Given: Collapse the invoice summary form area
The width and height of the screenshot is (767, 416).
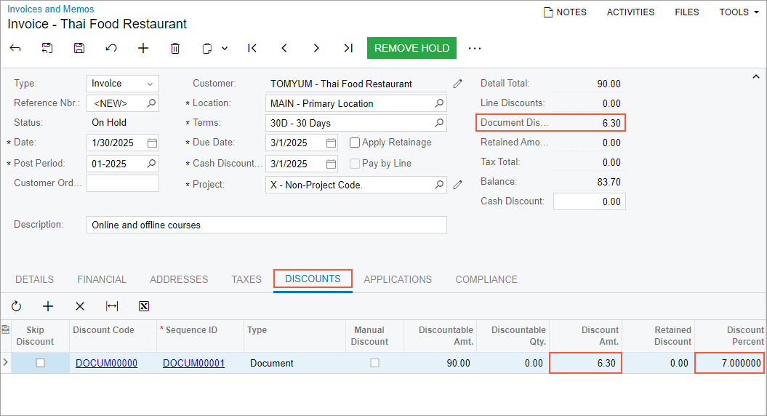Looking at the screenshot, I should pos(755,77).
